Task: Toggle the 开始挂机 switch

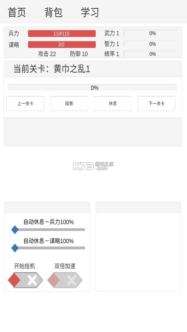Action: tap(26, 280)
